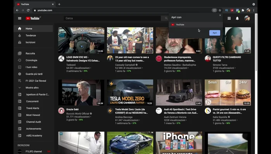The image size is (271, 154).
Task: Open Cronologia in the sidebar
Action: pyautogui.click(x=33, y=60)
